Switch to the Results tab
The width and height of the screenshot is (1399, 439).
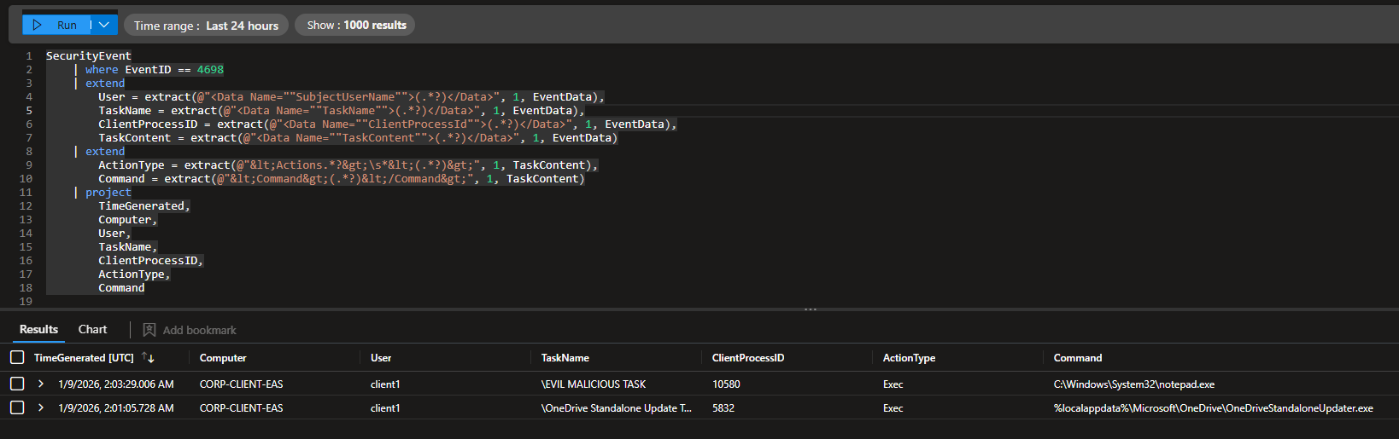click(38, 329)
